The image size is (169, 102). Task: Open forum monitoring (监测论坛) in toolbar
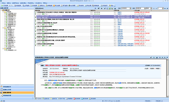coord(41,6)
